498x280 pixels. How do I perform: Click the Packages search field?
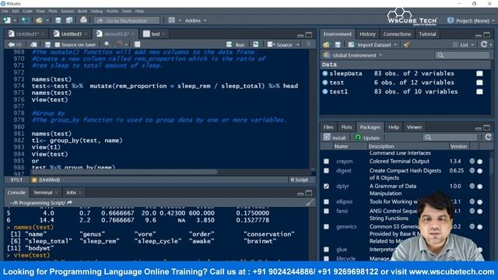tap(450, 137)
